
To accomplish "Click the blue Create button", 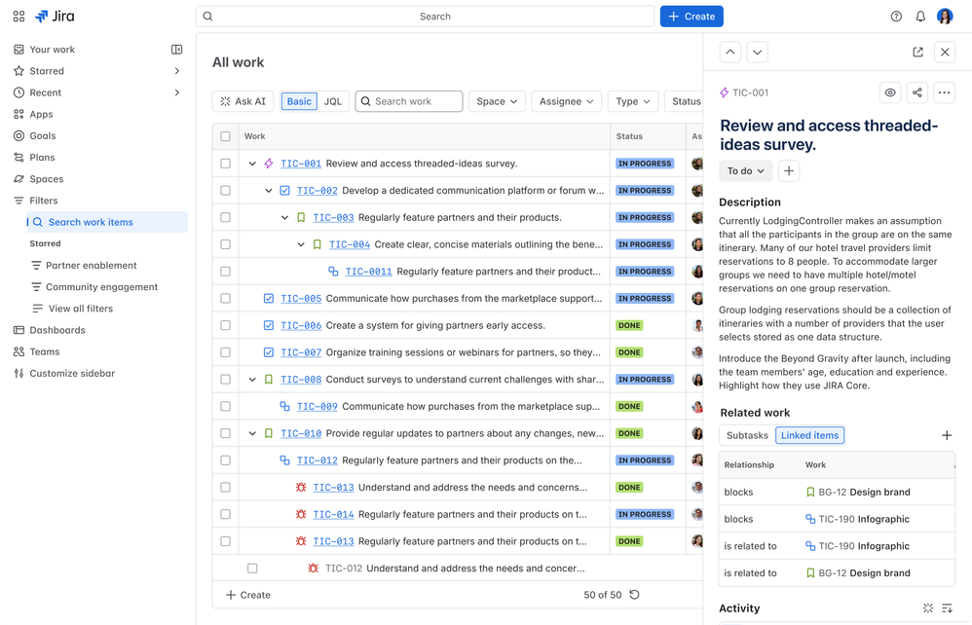I will [691, 16].
